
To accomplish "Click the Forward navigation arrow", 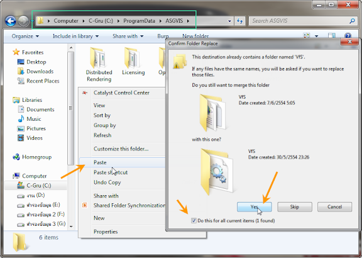I will pyautogui.click(x=23, y=21).
